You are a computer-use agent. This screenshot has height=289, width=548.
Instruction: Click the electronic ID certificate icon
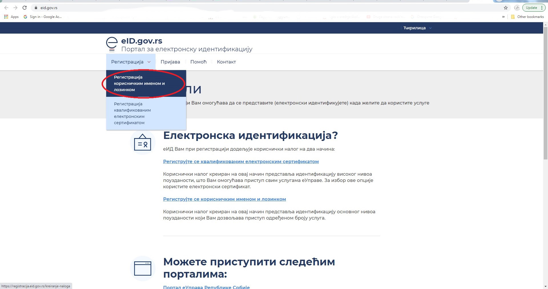[x=142, y=142]
